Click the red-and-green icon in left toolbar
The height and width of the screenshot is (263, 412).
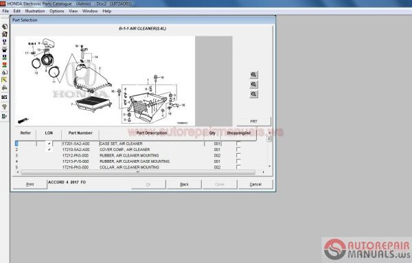pyautogui.click(x=5, y=65)
